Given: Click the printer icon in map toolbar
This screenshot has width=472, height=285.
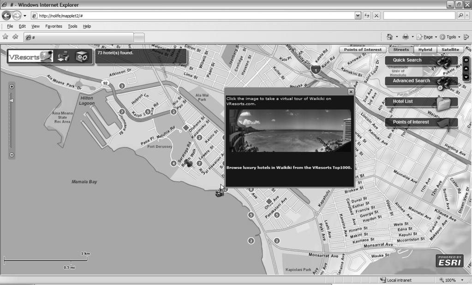Looking at the screenshot, I should [64, 56].
